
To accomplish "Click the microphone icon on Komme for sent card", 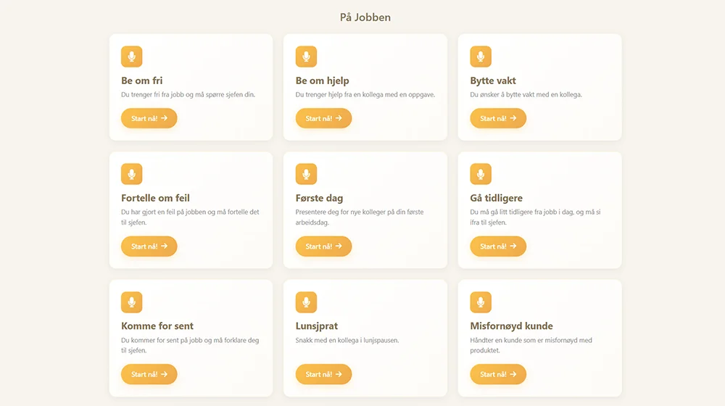I will (131, 302).
